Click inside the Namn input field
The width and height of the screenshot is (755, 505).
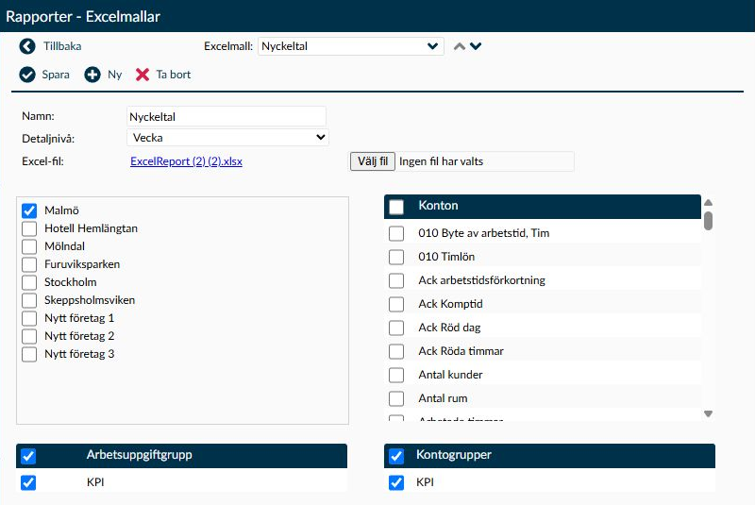pyautogui.click(x=226, y=116)
